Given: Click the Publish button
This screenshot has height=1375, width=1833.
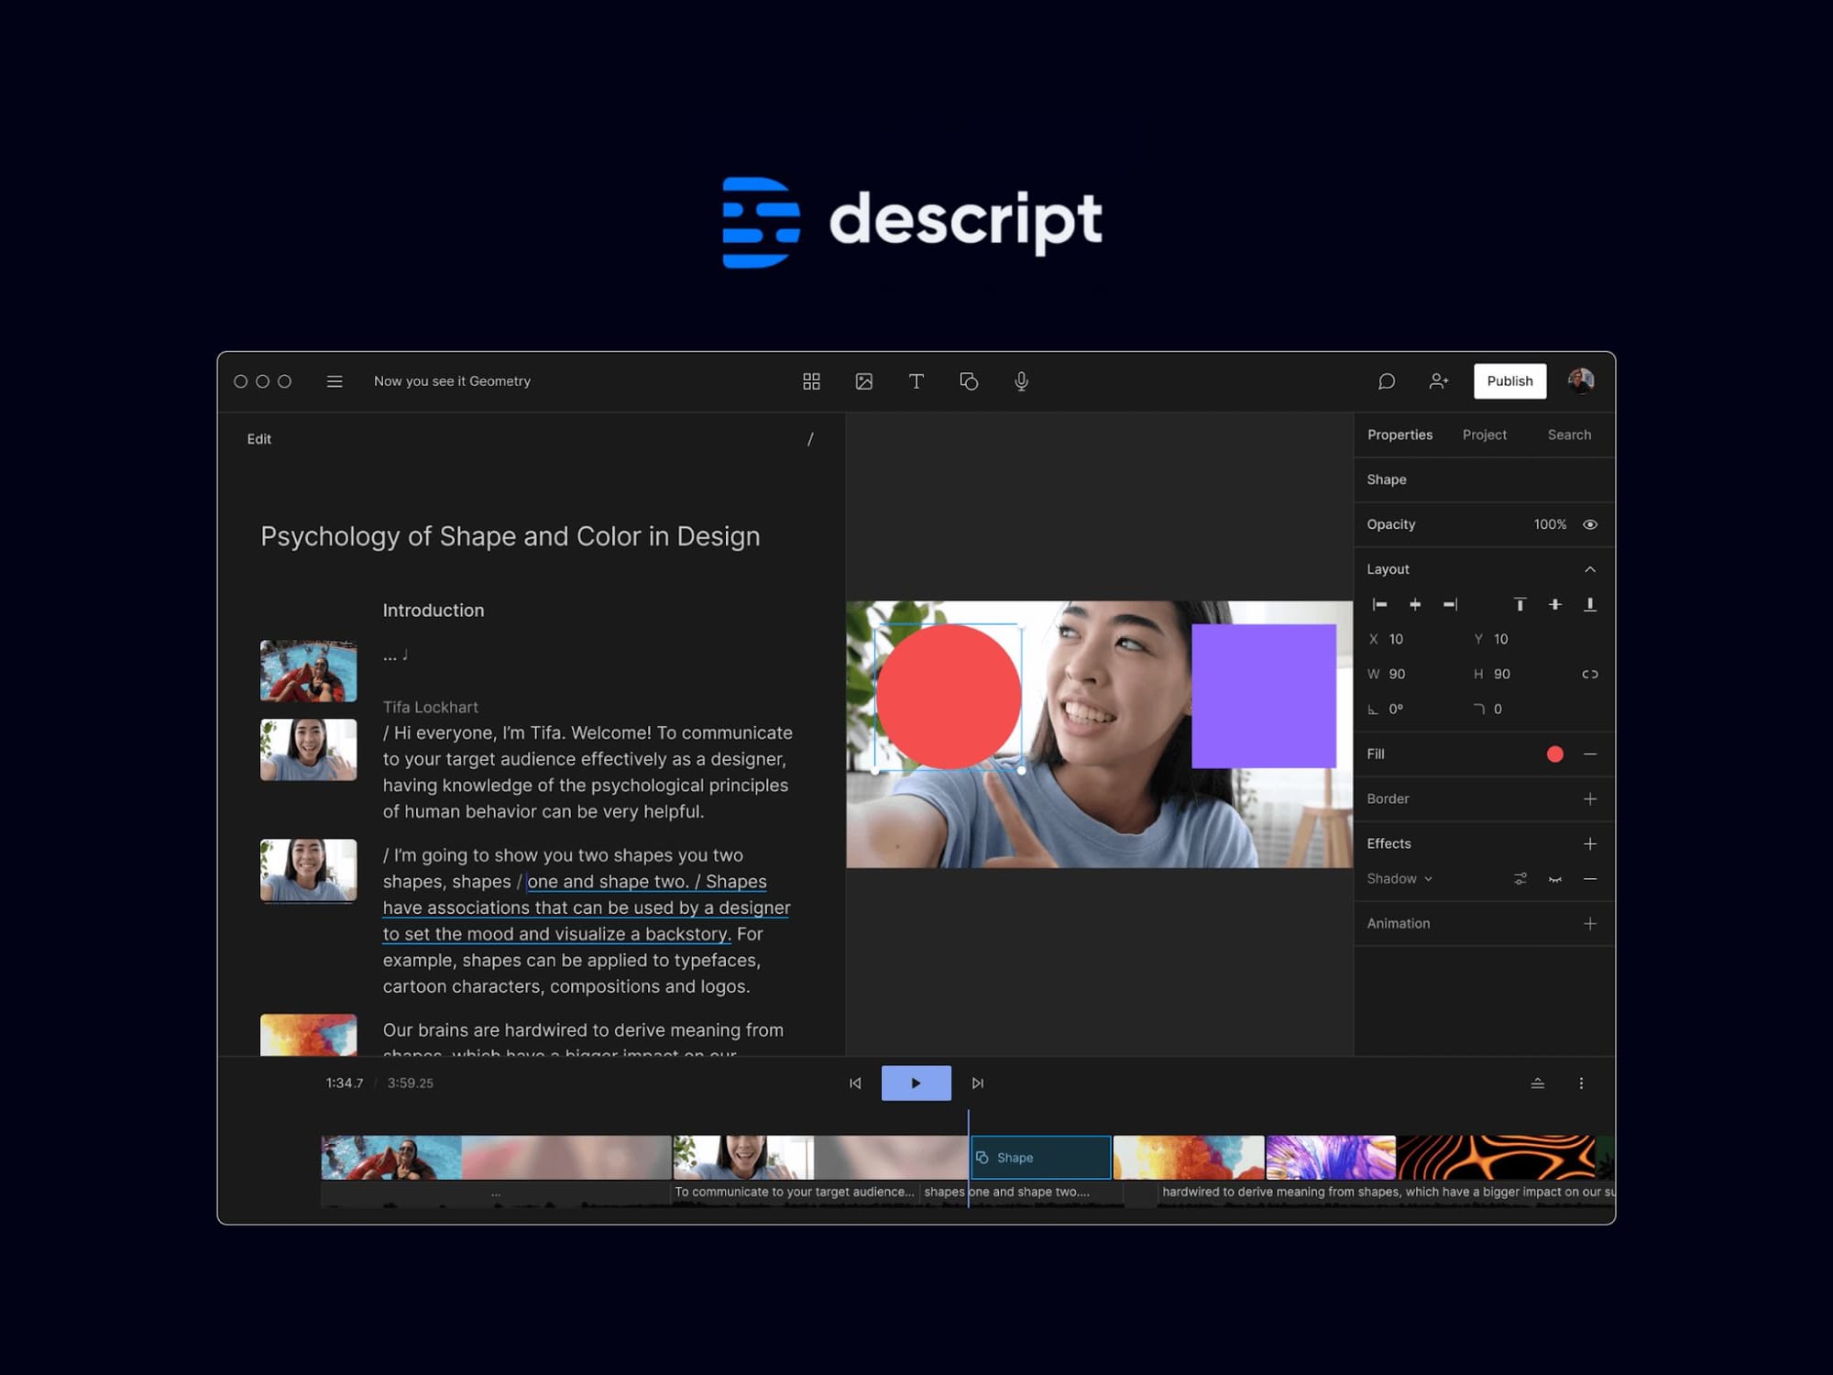Looking at the screenshot, I should coord(1509,381).
